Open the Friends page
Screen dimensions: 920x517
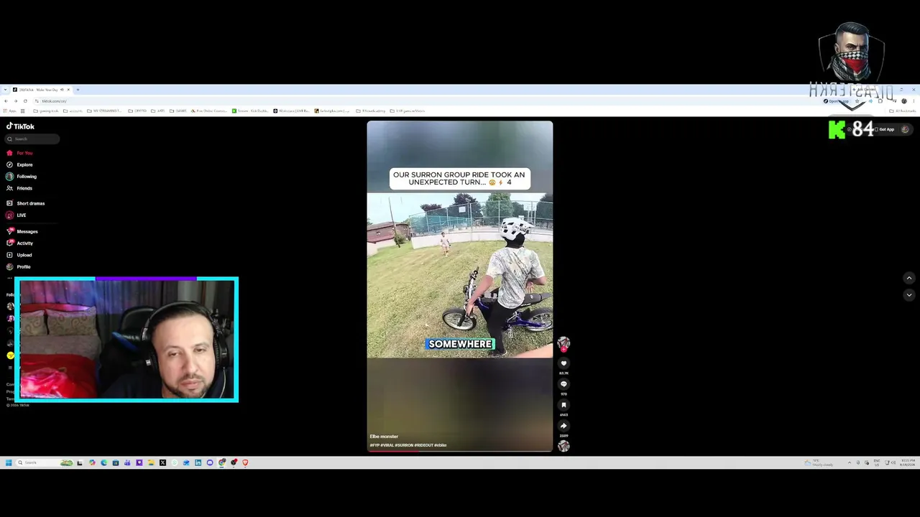pos(20,188)
